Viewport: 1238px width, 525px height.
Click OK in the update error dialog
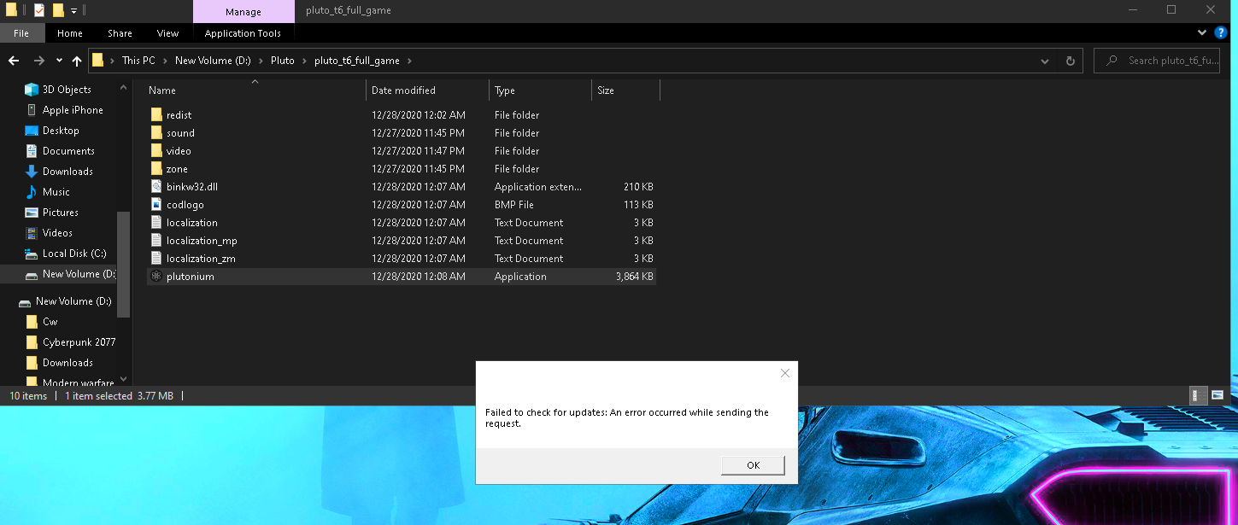(x=753, y=465)
